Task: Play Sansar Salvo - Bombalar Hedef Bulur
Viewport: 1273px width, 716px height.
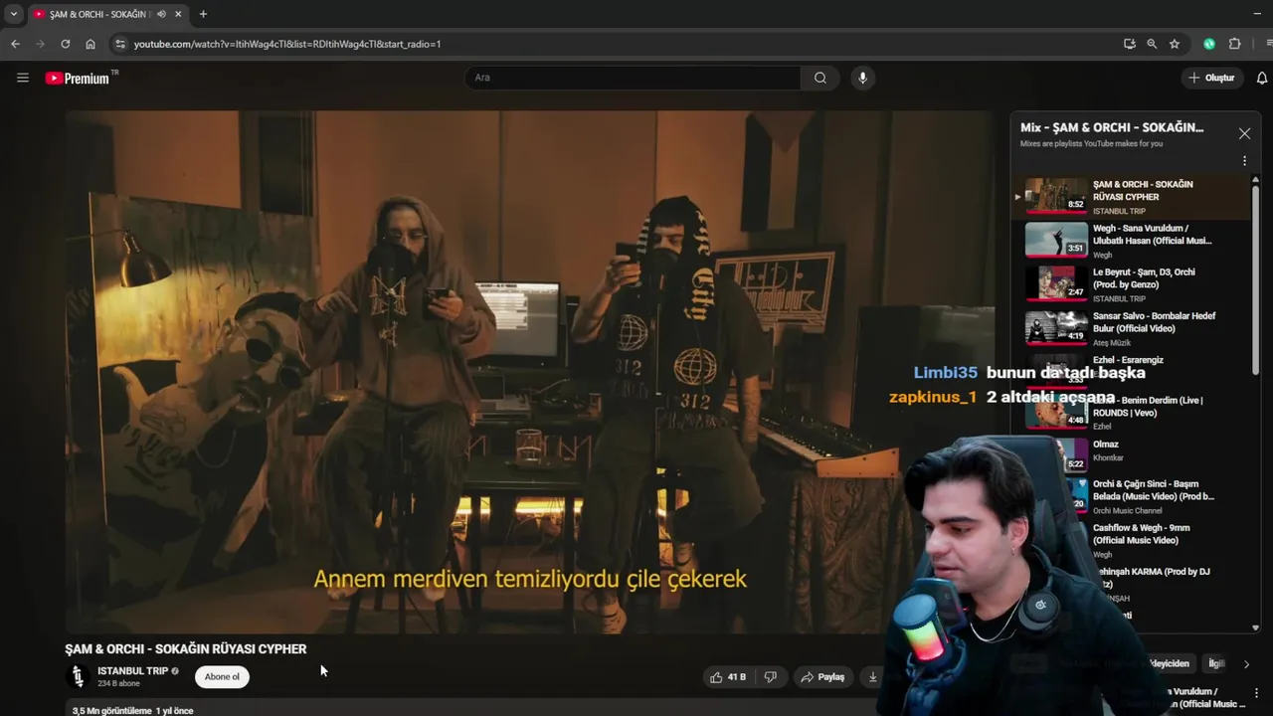Action: pyautogui.click(x=1133, y=327)
